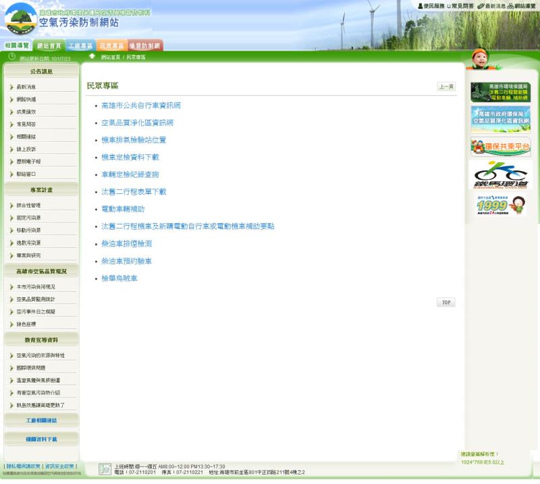The width and height of the screenshot is (540, 484).
Task: Open the 工廠相關連結 sidebar link
Action: click(41, 421)
